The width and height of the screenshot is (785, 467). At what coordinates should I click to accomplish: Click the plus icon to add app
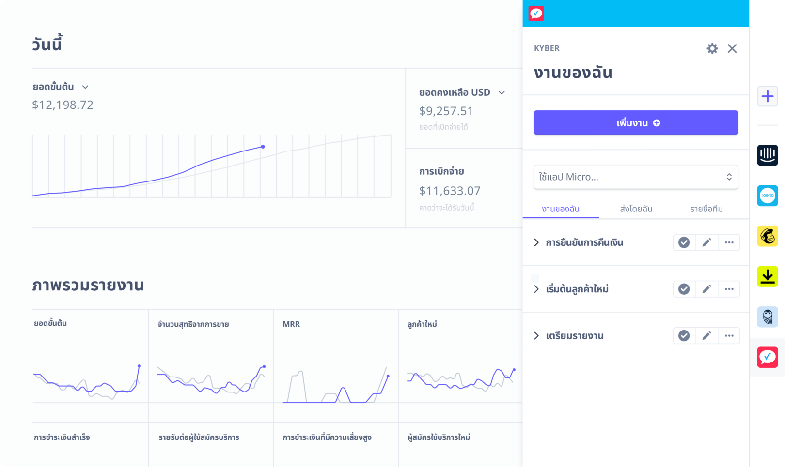click(x=768, y=96)
